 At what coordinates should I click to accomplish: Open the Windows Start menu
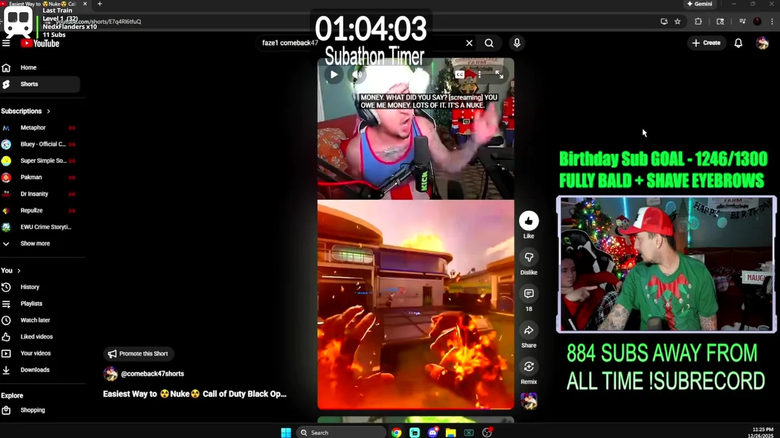click(x=286, y=433)
